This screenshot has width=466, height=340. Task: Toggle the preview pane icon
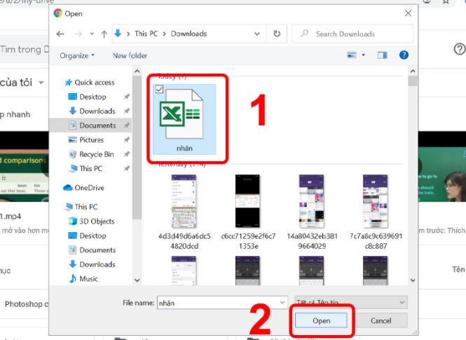[x=382, y=55]
